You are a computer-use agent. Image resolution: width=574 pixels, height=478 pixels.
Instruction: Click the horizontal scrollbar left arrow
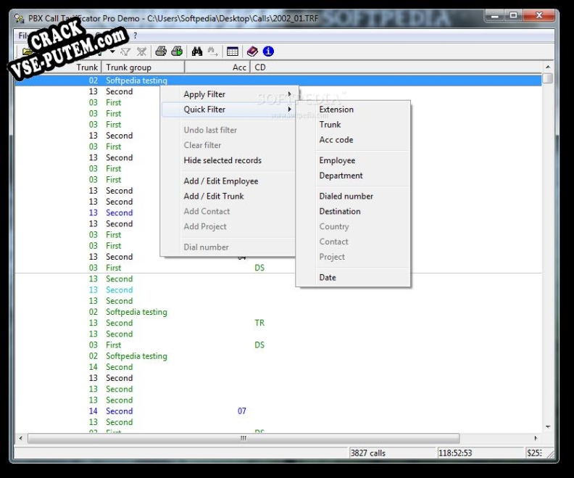tap(20, 438)
